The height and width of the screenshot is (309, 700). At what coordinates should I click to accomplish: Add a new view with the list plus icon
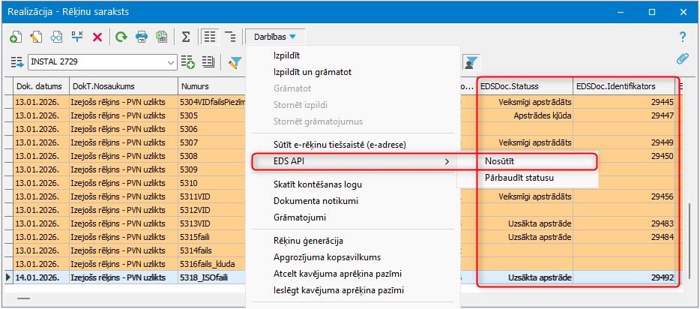point(187,62)
